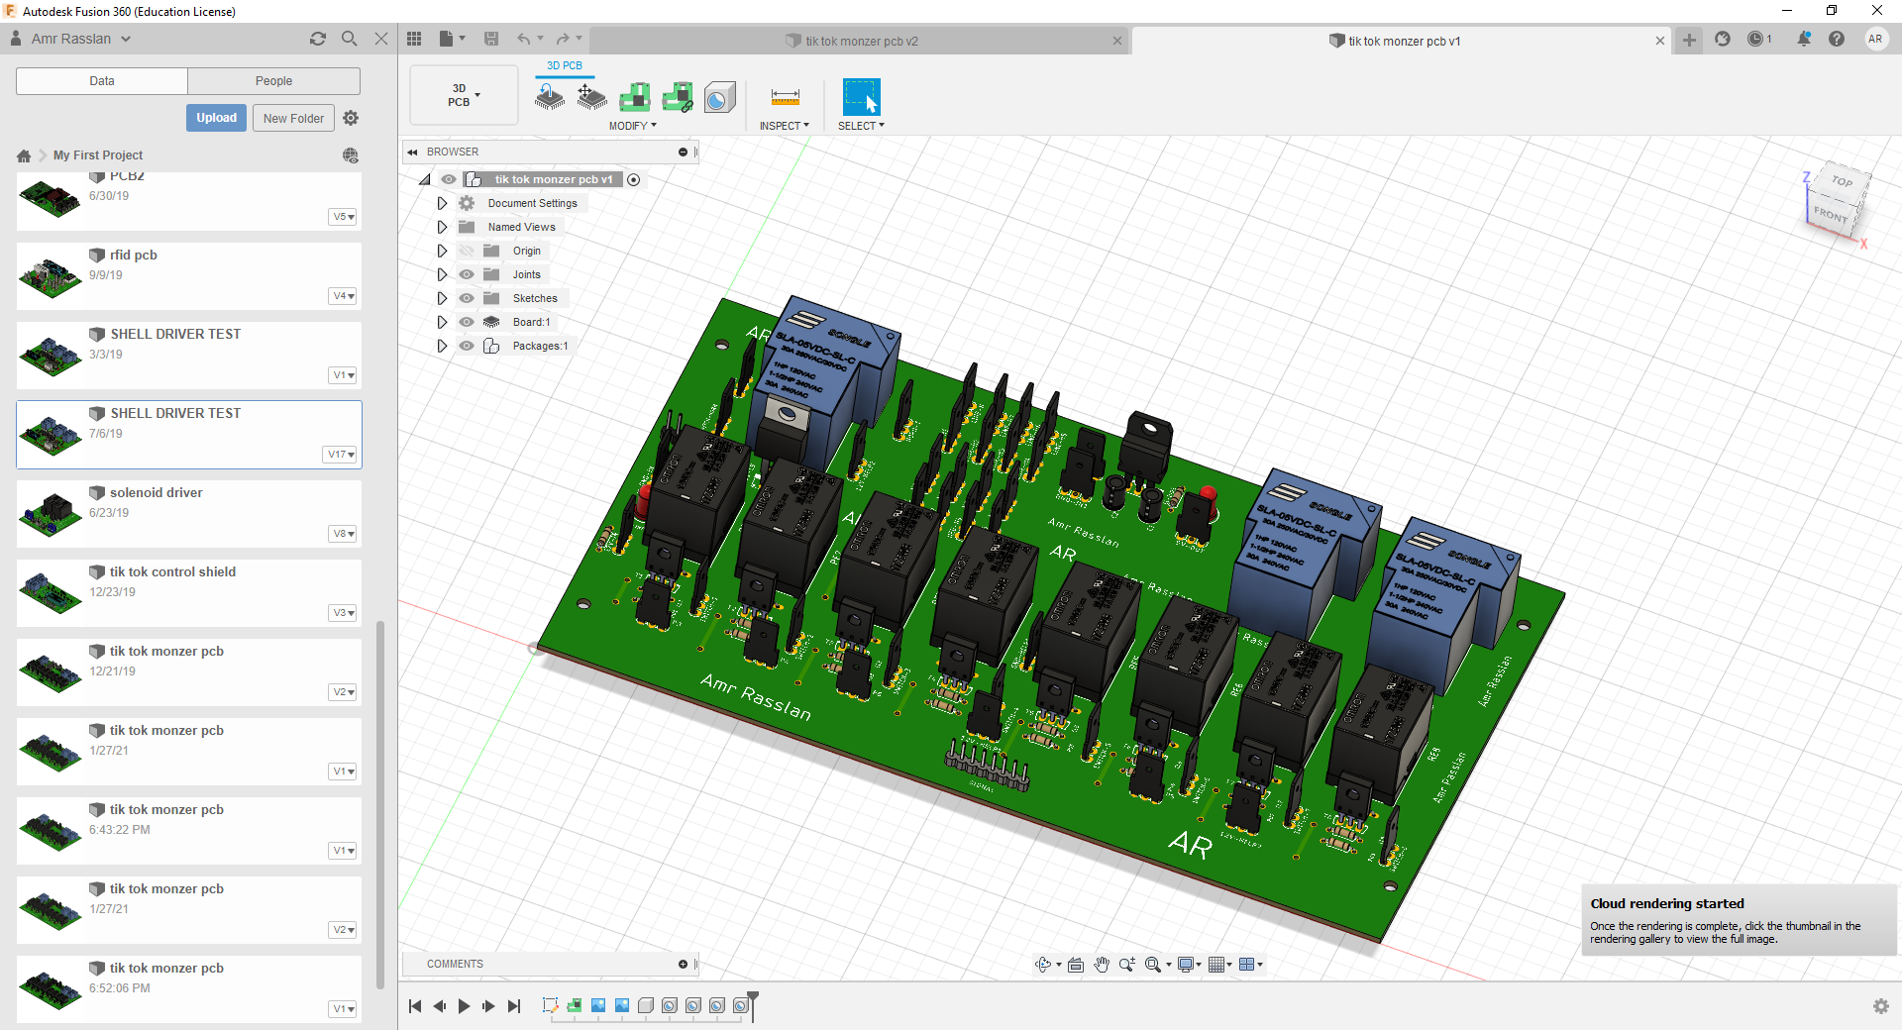Switch to the People tab

click(x=273, y=81)
